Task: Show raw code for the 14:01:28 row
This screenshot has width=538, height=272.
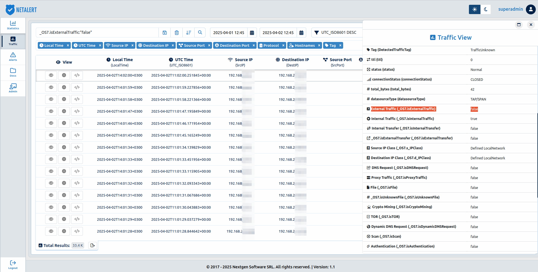Action: point(77,231)
